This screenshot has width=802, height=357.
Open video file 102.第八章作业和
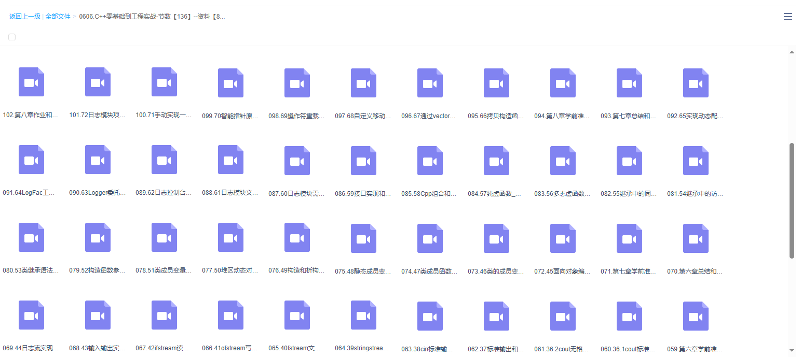point(31,82)
